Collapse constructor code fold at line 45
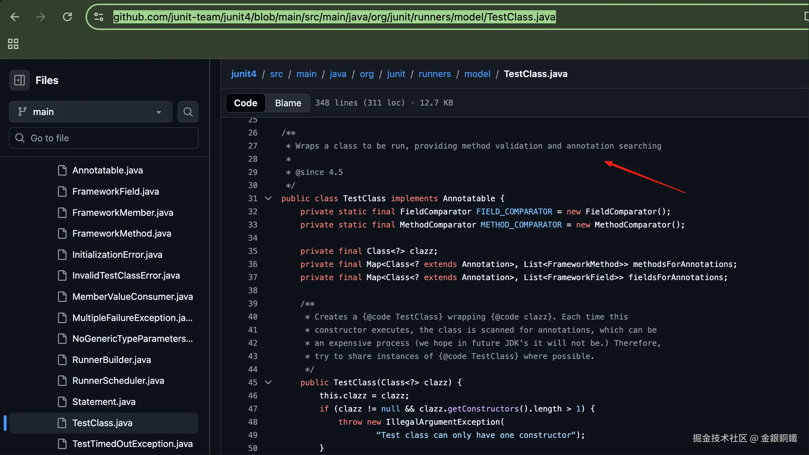The height and width of the screenshot is (455, 809). [268, 382]
